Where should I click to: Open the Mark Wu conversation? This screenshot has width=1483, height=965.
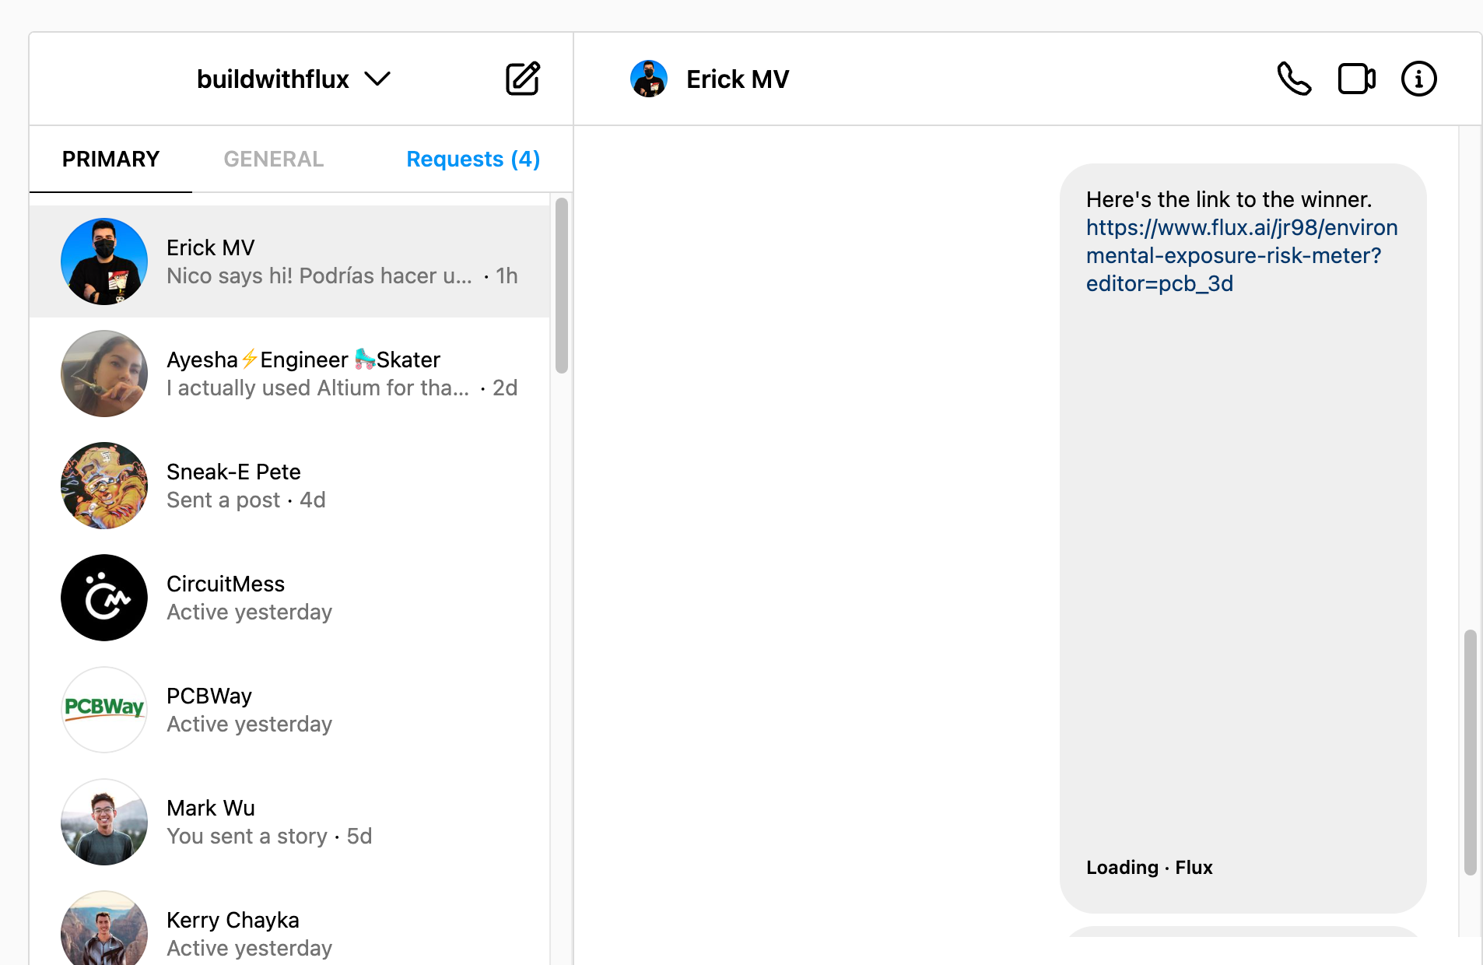pyautogui.click(x=289, y=822)
